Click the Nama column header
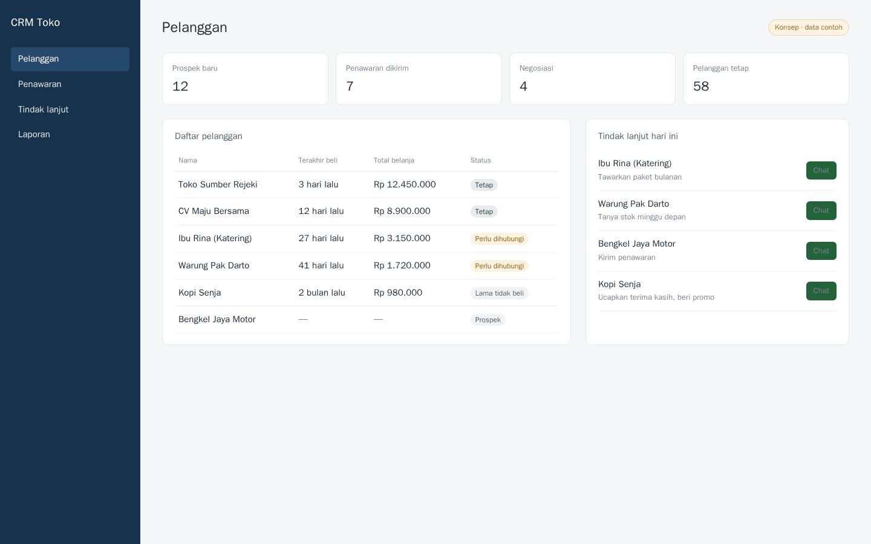The height and width of the screenshot is (544, 871). coord(188,160)
